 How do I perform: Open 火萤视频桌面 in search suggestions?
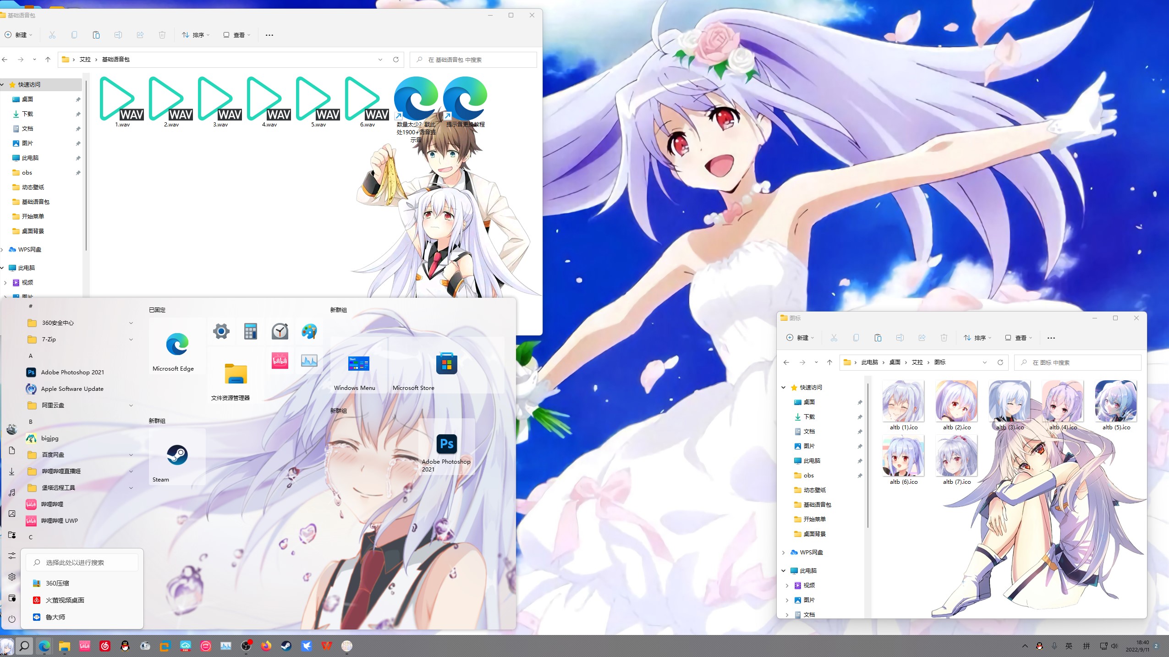[x=65, y=600]
